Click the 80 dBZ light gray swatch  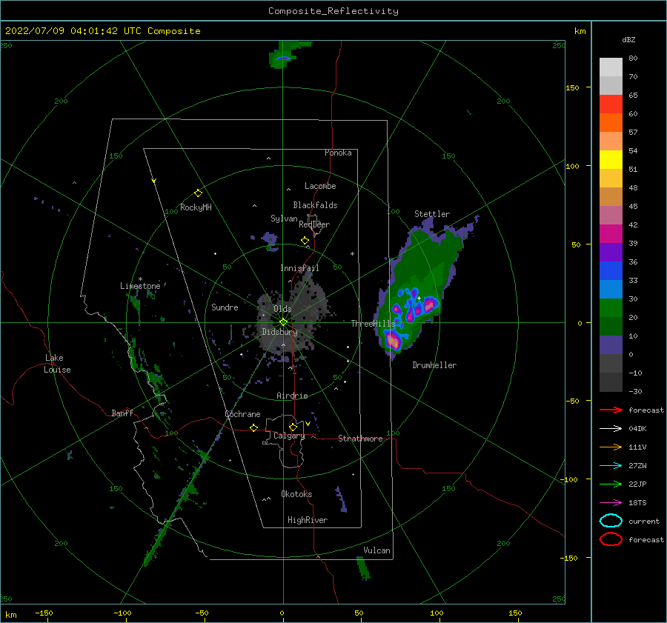tap(611, 67)
